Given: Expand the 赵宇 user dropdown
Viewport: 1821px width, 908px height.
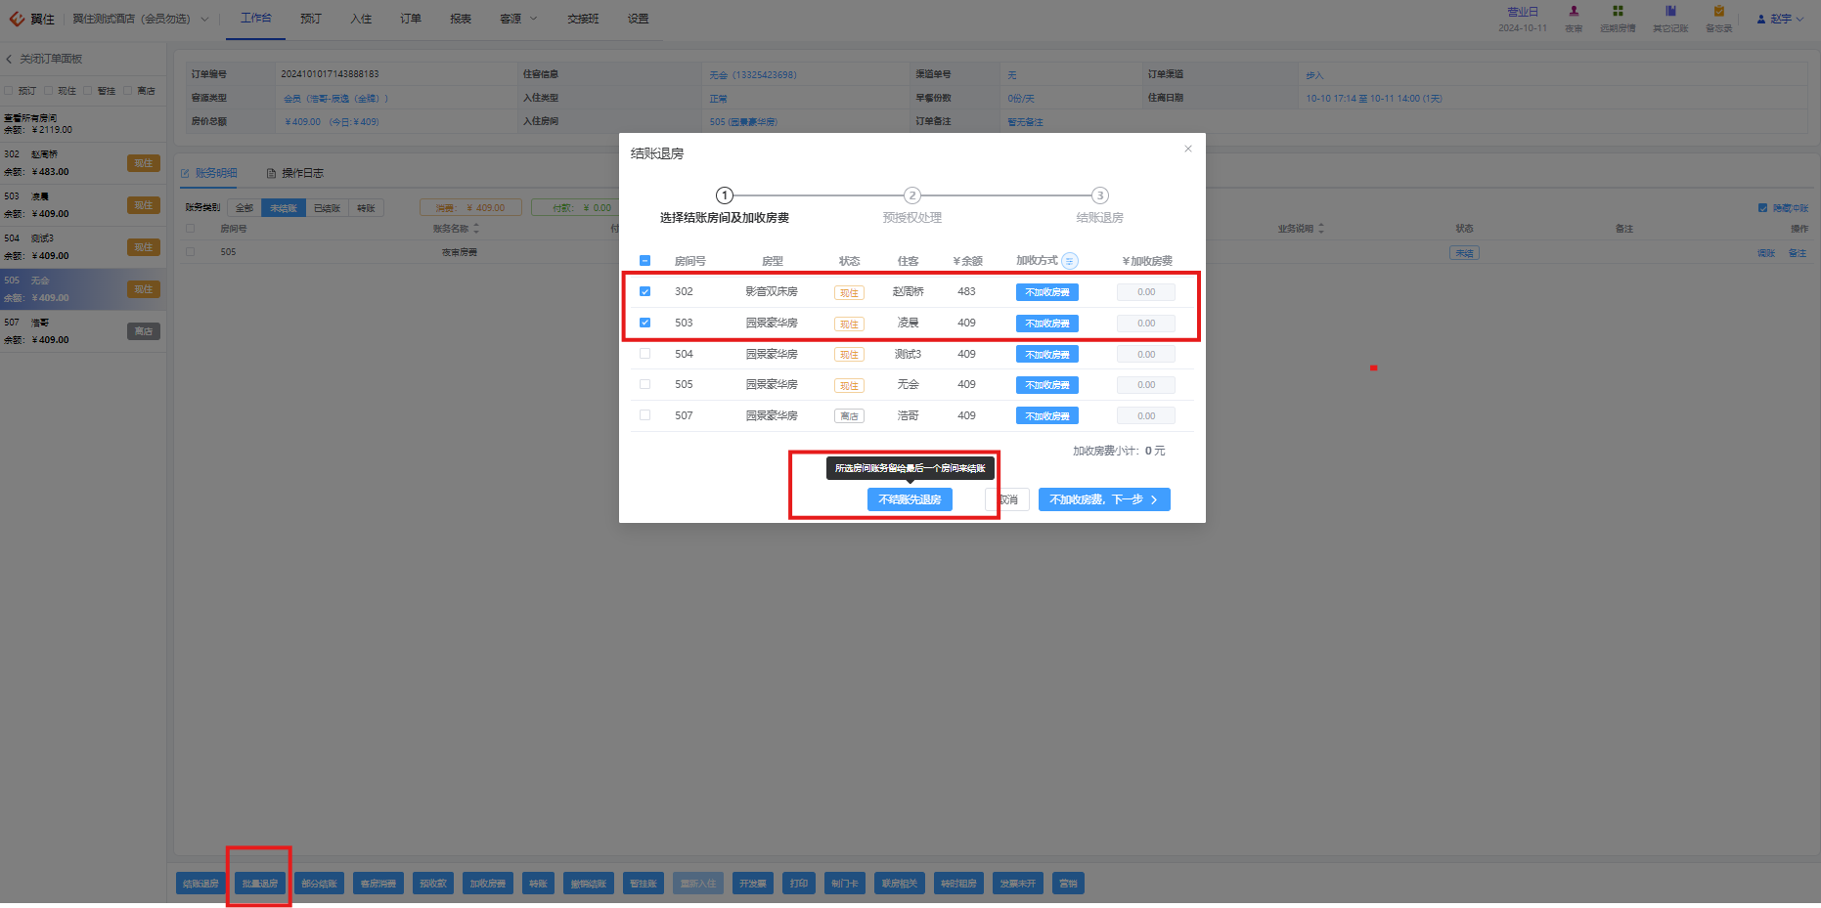Looking at the screenshot, I should (x=1780, y=19).
